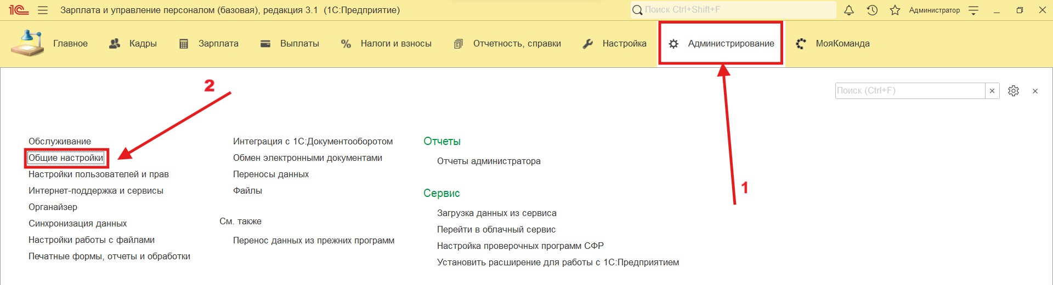This screenshot has width=1053, height=285.
Task: Click Синхронизация данных link
Action: [77, 224]
